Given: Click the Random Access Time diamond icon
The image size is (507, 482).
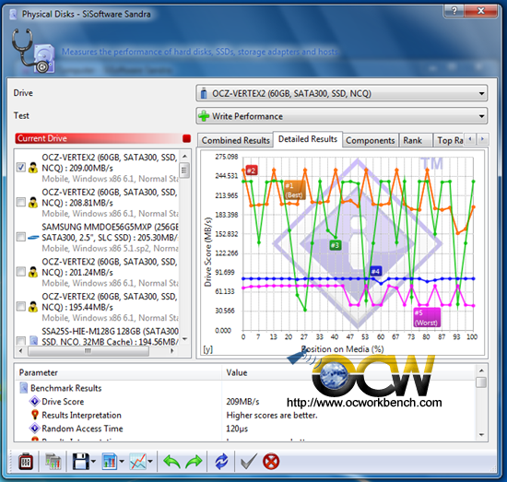Looking at the screenshot, I should coord(35,429).
